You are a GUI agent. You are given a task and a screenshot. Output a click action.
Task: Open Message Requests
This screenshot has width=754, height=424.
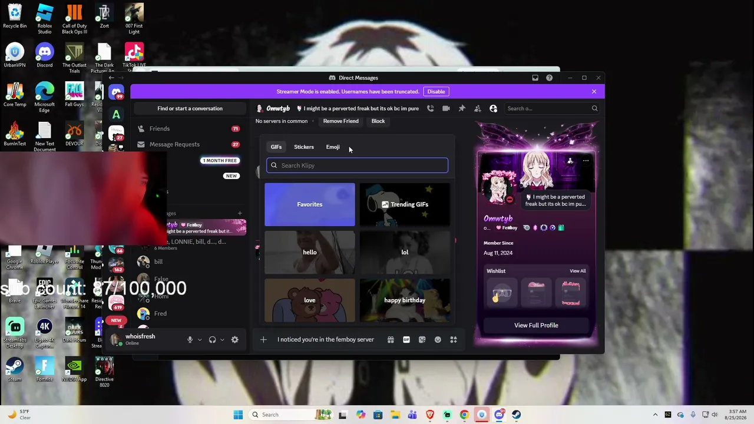pyautogui.click(x=188, y=144)
